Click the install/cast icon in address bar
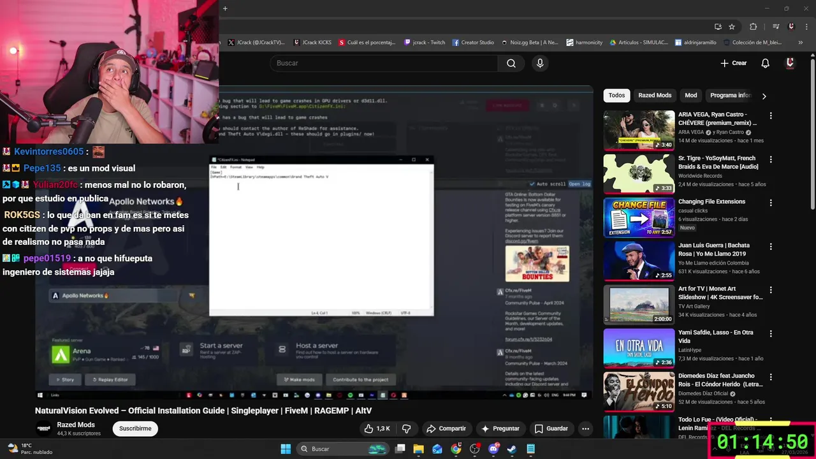816x459 pixels. pyautogui.click(x=718, y=27)
